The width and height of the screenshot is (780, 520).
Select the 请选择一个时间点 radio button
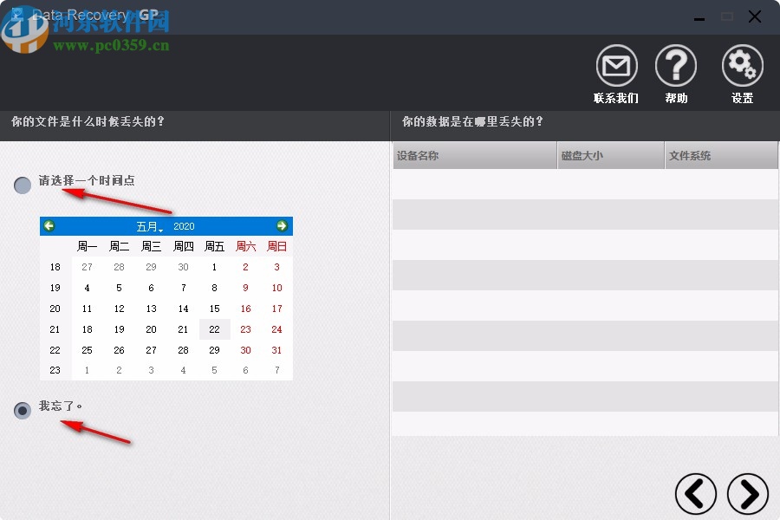click(22, 185)
